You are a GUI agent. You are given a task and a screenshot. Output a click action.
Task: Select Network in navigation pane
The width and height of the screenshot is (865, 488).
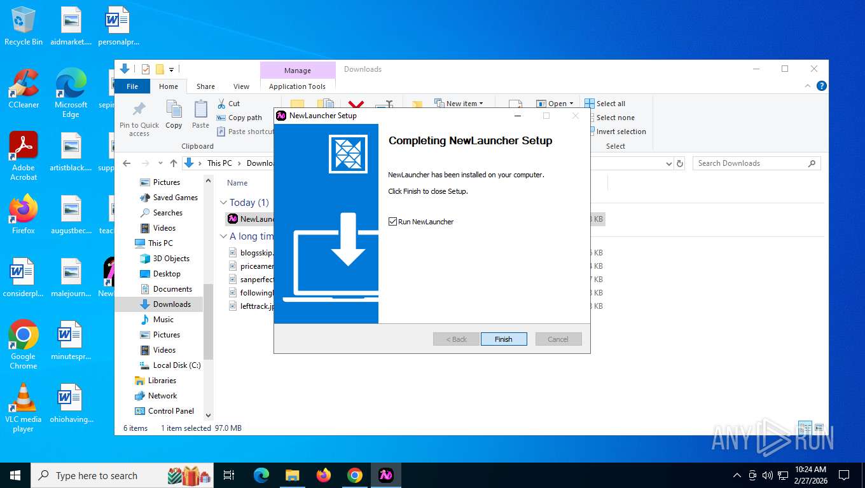pyautogui.click(x=156, y=396)
